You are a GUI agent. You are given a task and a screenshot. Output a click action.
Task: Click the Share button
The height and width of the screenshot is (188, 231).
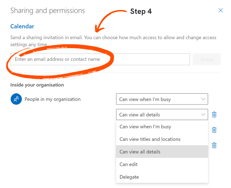coord(206,59)
